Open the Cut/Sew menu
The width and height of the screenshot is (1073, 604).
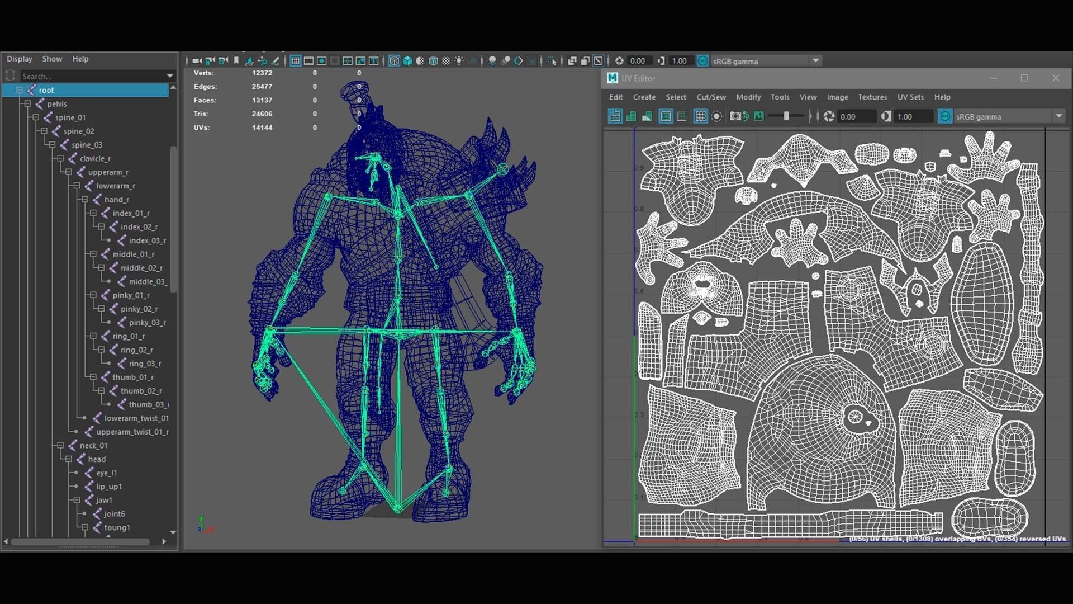tap(711, 97)
